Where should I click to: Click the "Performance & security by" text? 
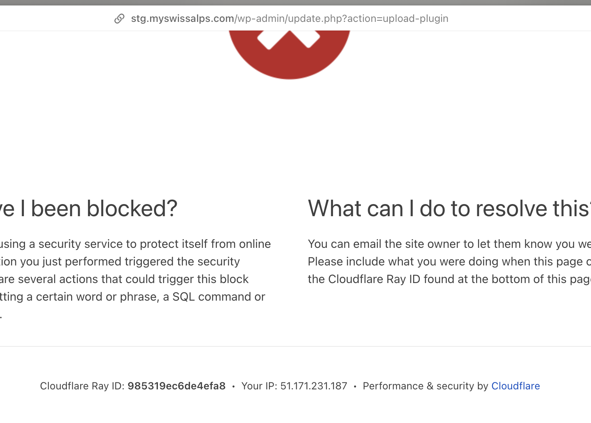click(x=425, y=386)
